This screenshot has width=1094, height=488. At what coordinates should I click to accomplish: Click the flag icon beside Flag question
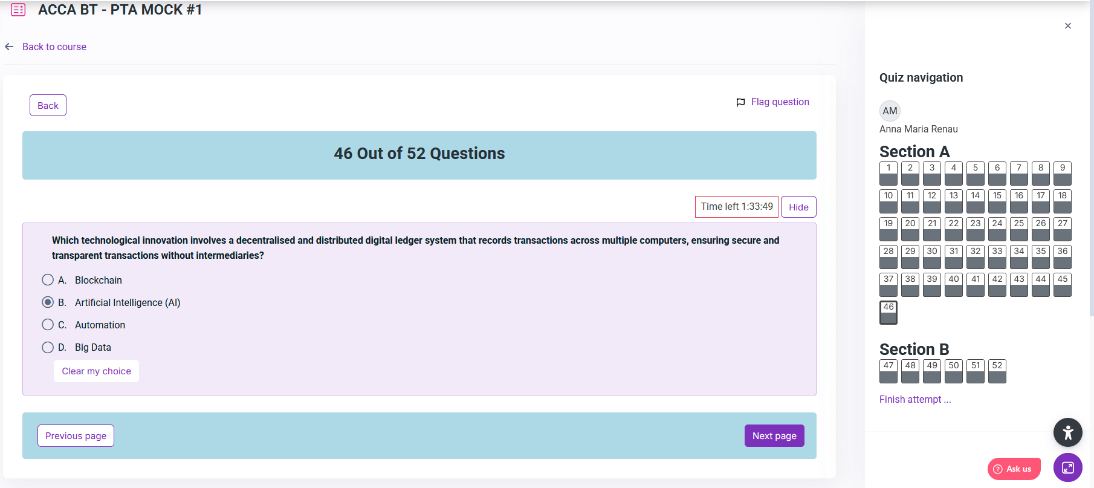coord(740,102)
